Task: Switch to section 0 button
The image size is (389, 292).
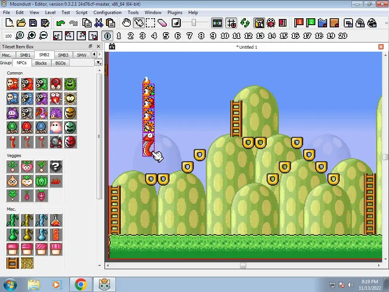Action: pyautogui.click(x=108, y=36)
